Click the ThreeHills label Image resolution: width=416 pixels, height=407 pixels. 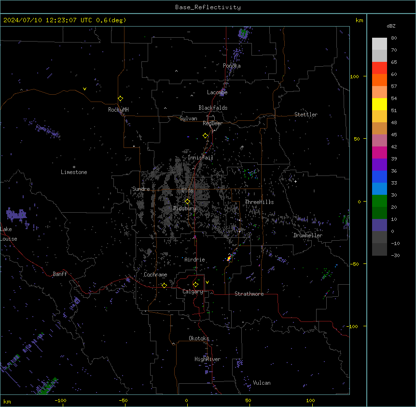259,202
